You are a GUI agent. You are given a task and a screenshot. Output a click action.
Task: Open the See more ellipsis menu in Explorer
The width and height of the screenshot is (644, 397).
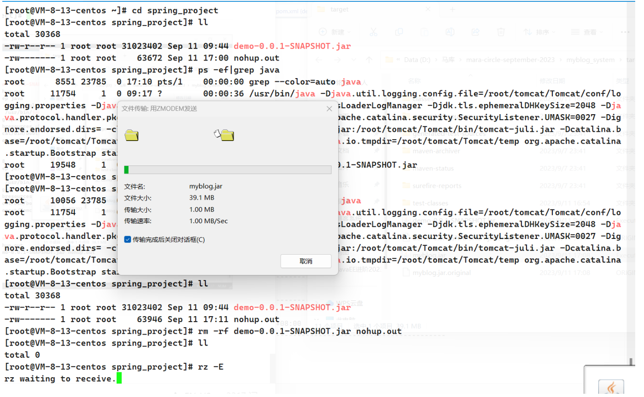coord(625,32)
